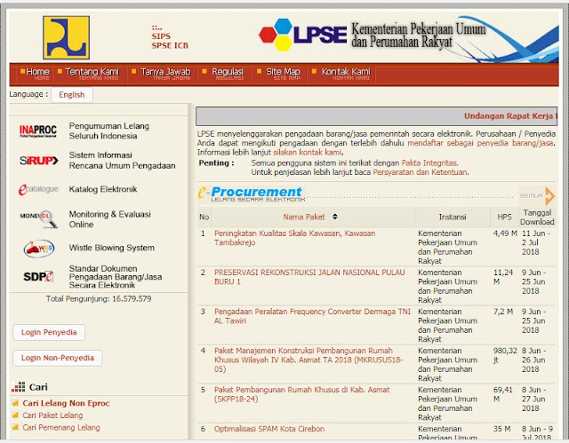Click the Login Non-Penyedia button
569x443 pixels.
pos(58,358)
